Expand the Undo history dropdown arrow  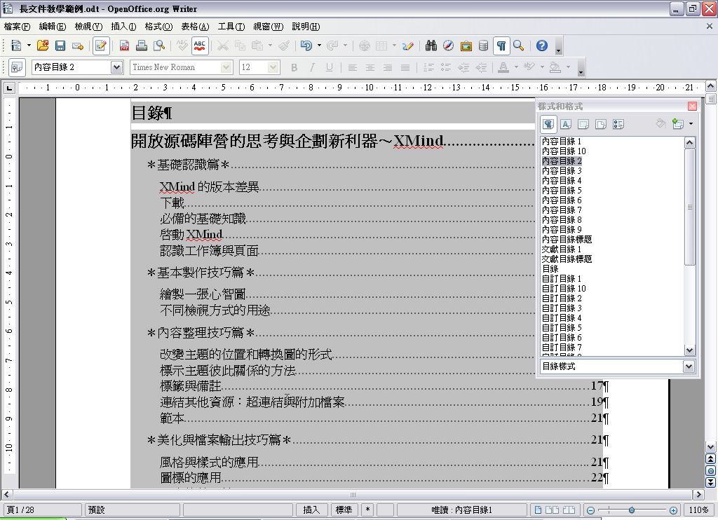(x=319, y=46)
